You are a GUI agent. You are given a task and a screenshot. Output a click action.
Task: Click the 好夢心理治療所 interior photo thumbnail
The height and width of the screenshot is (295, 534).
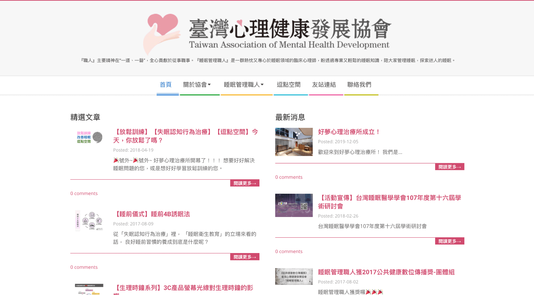click(294, 142)
